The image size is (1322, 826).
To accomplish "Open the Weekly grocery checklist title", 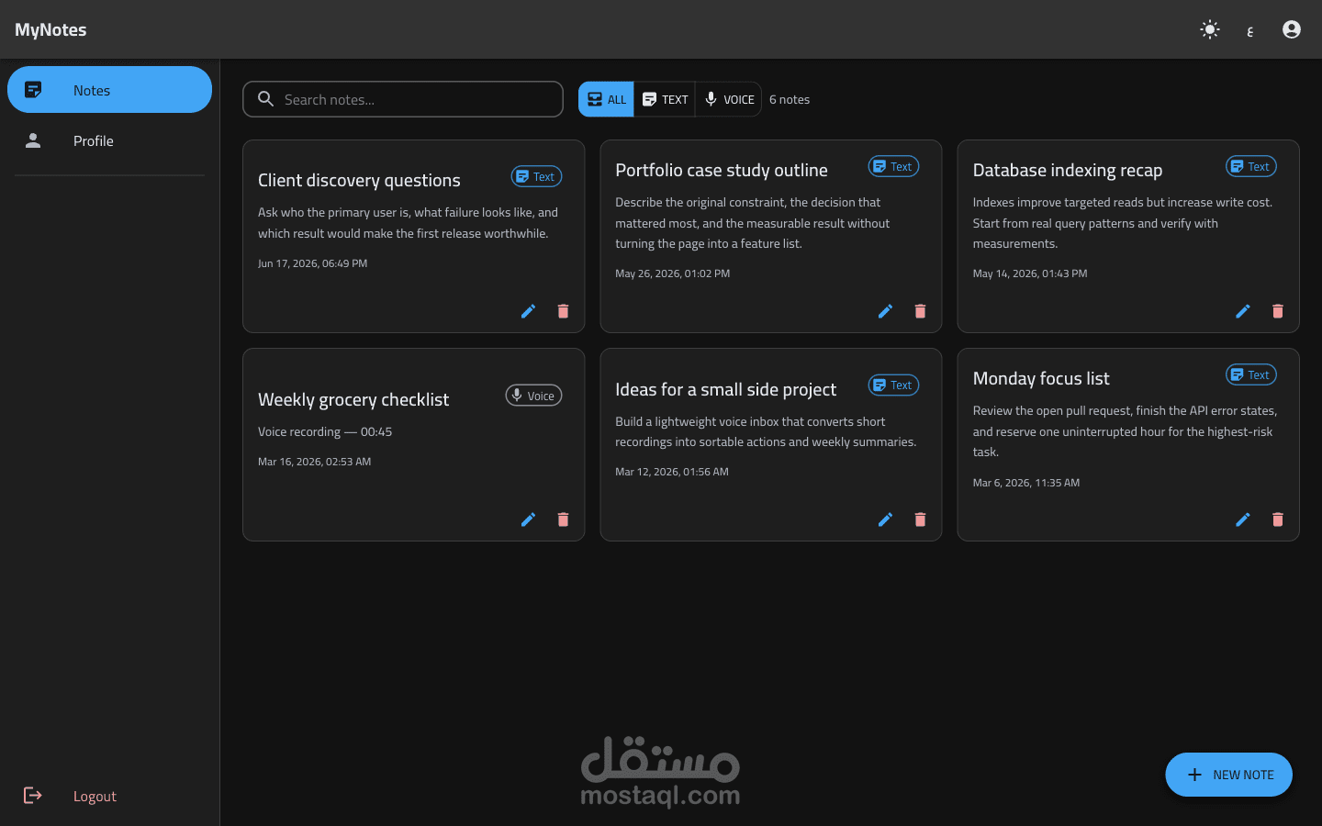I will [x=353, y=399].
